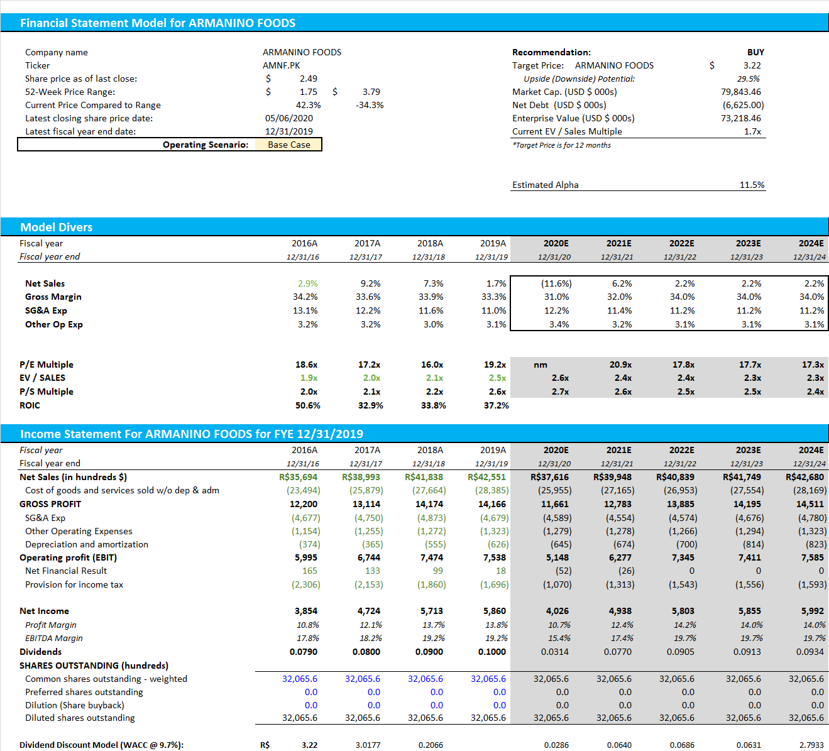Select 2019A Dividends 0.1000
The height and width of the screenshot is (751, 829).
[492, 652]
